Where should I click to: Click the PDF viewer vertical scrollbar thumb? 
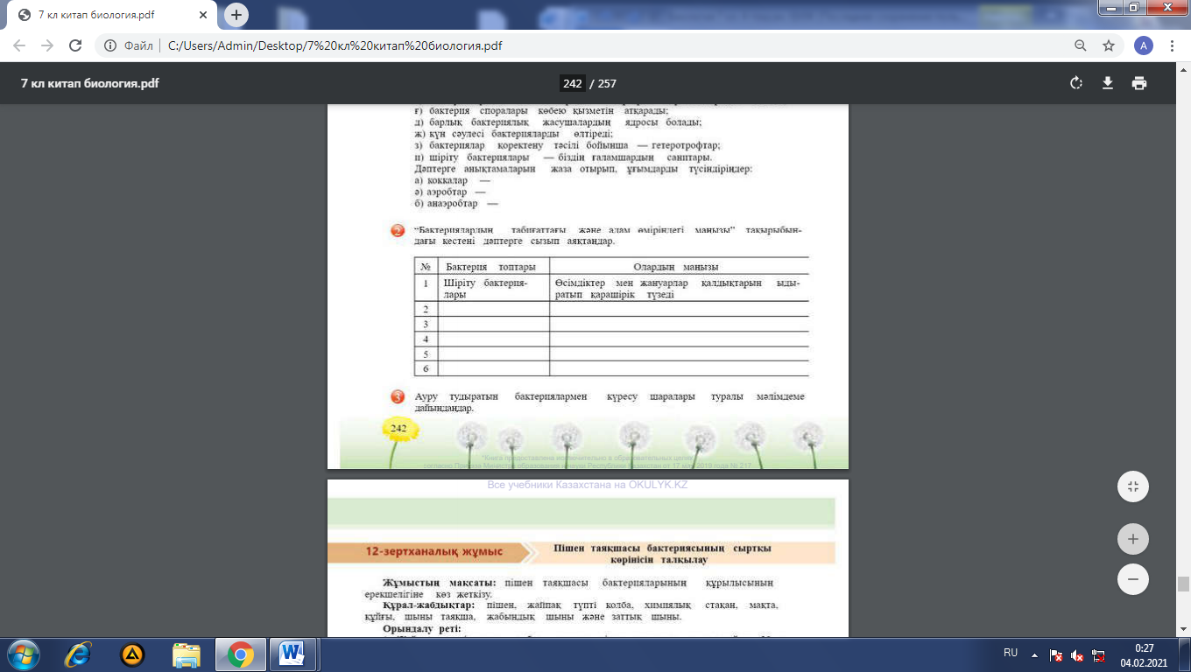[x=1184, y=584]
